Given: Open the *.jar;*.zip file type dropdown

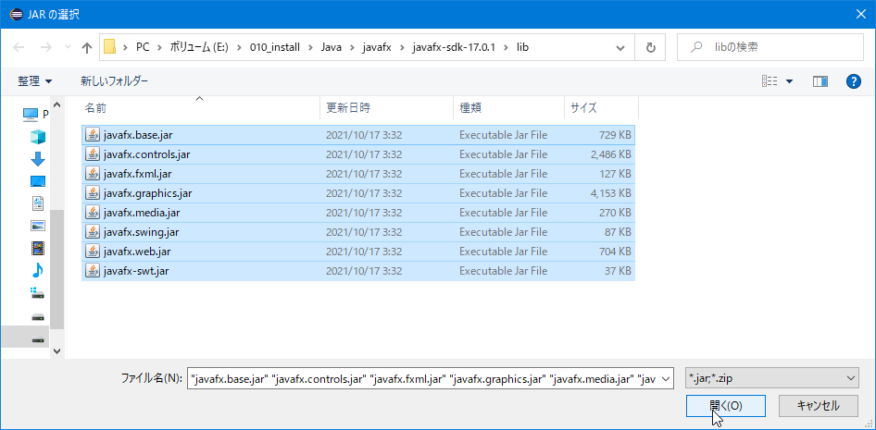Looking at the screenshot, I should coord(772,377).
